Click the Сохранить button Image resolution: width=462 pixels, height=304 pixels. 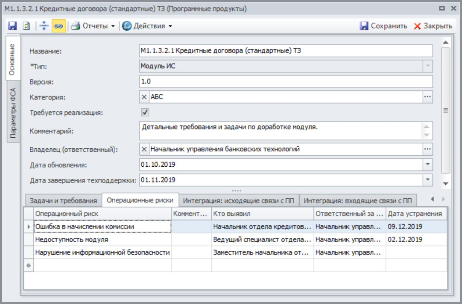point(383,26)
